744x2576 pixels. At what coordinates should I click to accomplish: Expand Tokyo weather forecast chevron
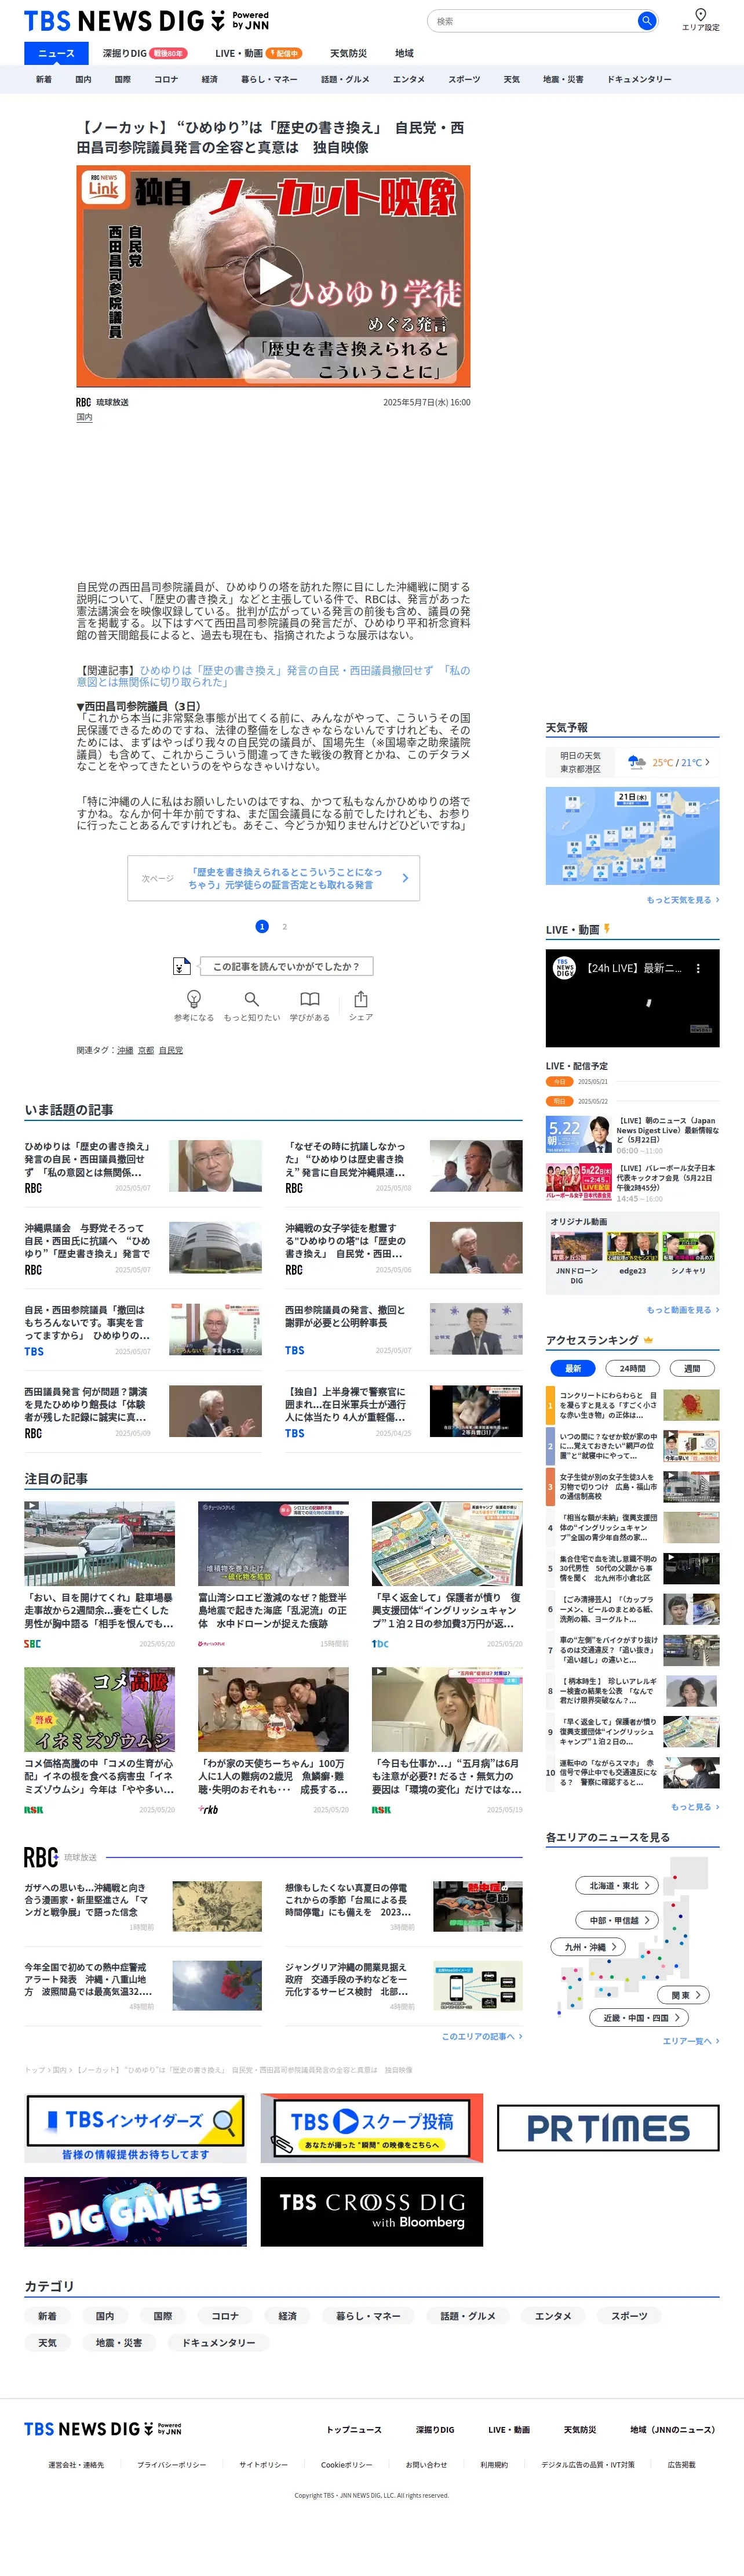tap(707, 762)
